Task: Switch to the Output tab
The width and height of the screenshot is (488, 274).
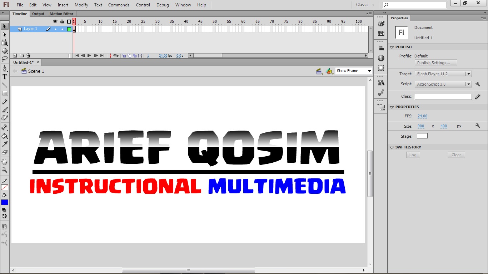Action: tap(38, 14)
